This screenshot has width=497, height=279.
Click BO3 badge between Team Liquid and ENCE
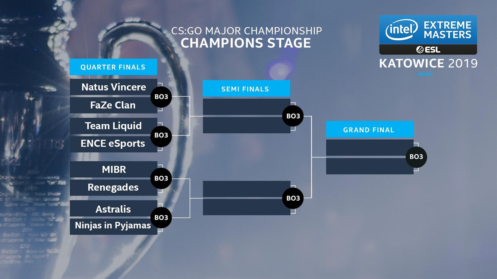click(161, 135)
